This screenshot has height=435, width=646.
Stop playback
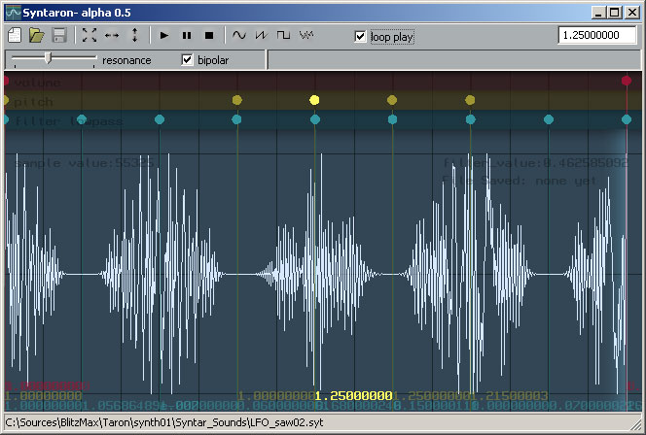pos(209,36)
